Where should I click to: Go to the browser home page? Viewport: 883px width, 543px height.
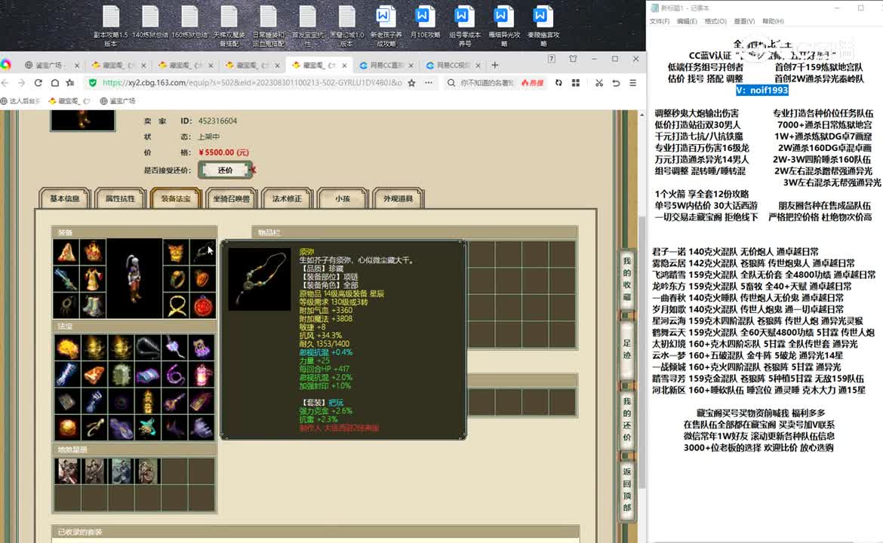pos(54,83)
